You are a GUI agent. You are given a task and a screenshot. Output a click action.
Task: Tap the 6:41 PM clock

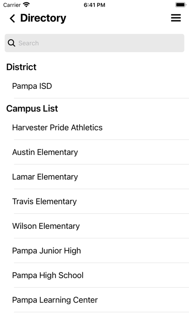click(94, 5)
